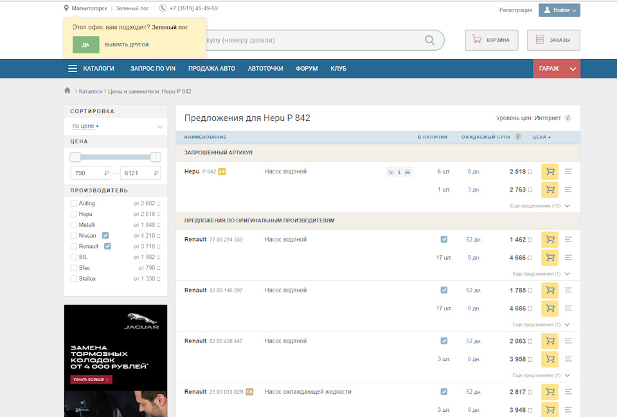Viewport: 617px width, 417px height.
Task: Open the Корзина button
Action: (x=492, y=40)
